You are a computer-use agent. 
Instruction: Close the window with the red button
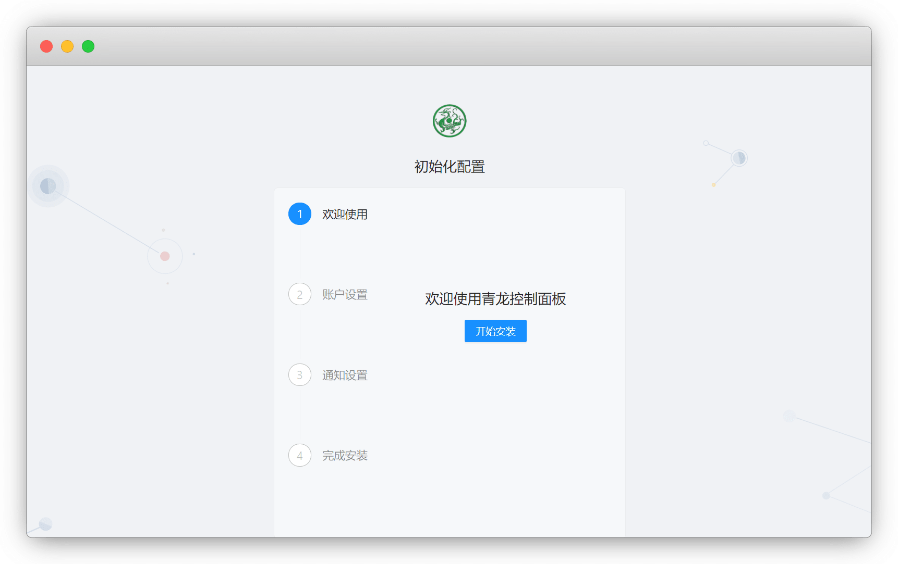pos(46,46)
